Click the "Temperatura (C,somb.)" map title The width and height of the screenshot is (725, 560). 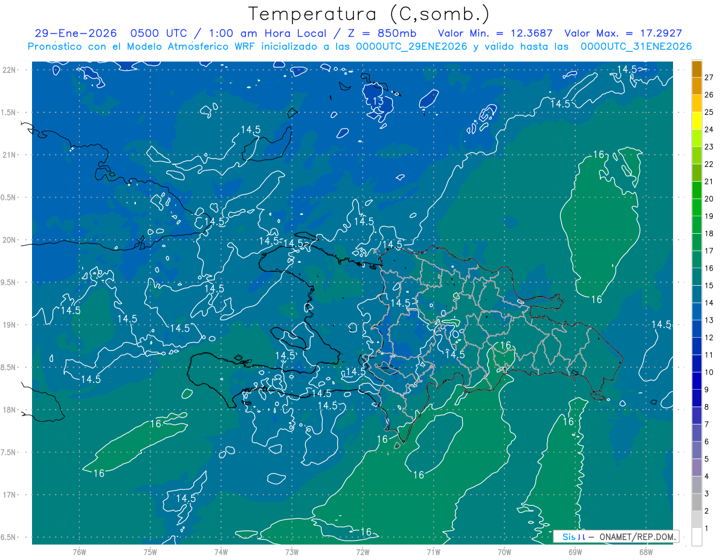click(369, 14)
